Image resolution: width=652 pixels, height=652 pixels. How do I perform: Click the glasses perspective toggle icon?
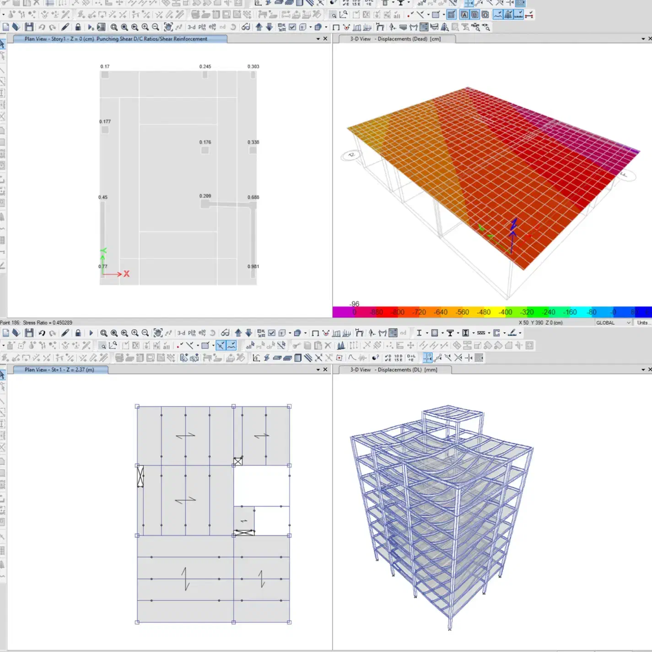point(246,27)
